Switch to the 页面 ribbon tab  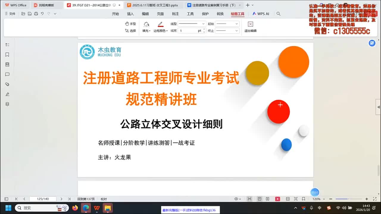tap(160, 14)
